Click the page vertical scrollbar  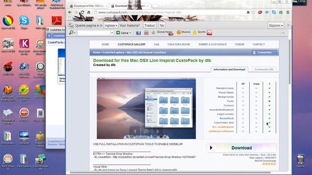pyautogui.click(x=290, y=62)
